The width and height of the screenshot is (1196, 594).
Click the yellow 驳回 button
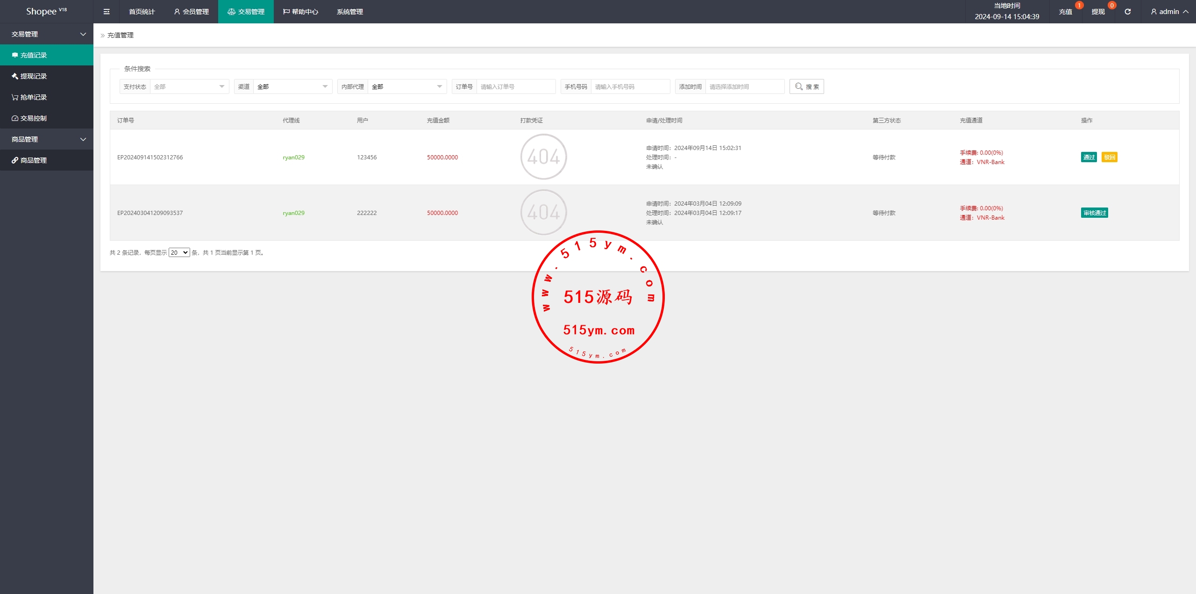coord(1109,157)
